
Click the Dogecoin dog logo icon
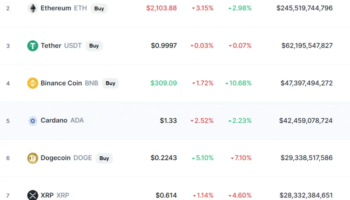pos(33,158)
